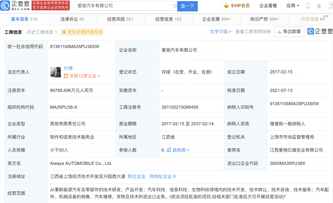Select company name 爱驰汽车有限公司 in table
This screenshot has width=333, height=203.
pos(179,50)
